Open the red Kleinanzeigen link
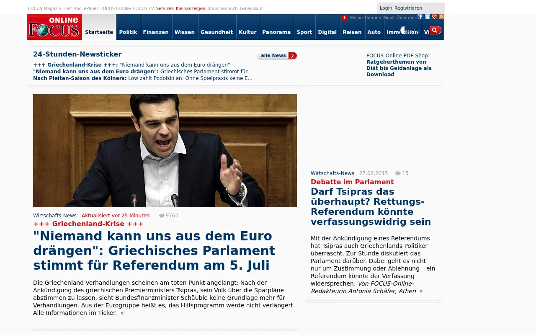The height and width of the screenshot is (335, 536). pos(191,8)
